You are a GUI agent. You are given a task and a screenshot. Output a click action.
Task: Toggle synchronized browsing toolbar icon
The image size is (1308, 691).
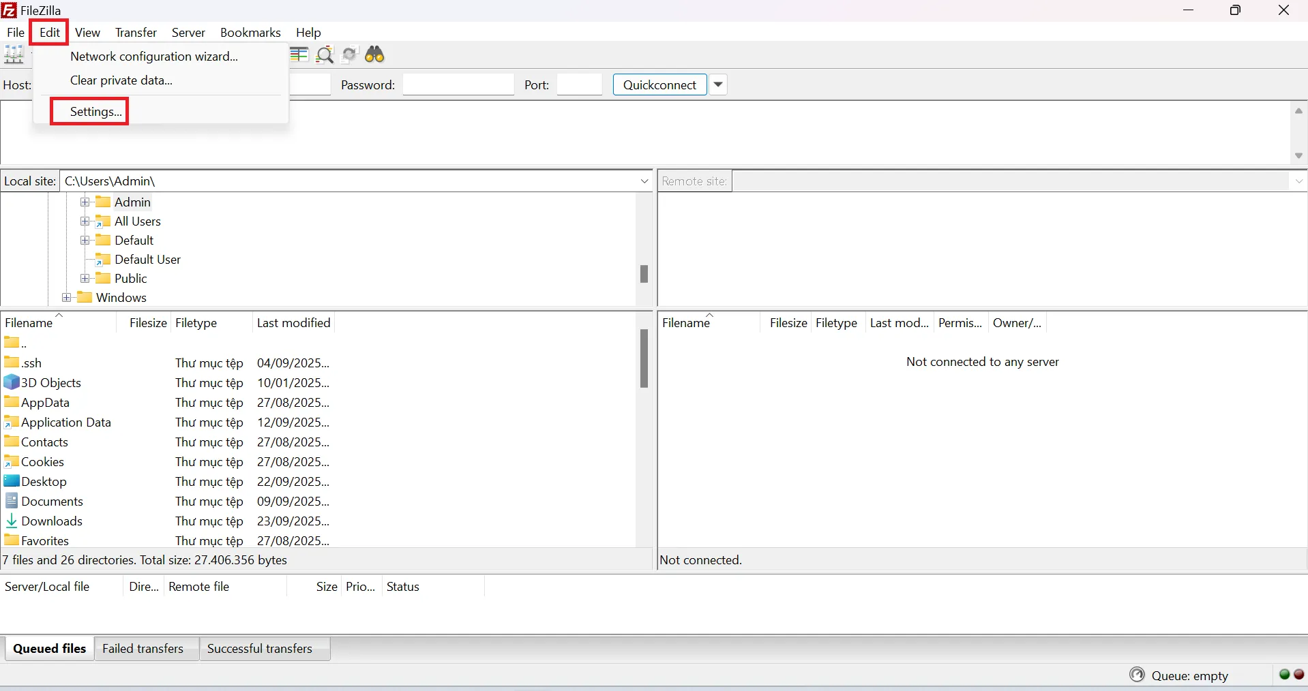pyautogui.click(x=350, y=55)
